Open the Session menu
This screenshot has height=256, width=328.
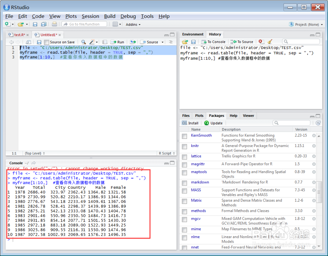point(91,16)
